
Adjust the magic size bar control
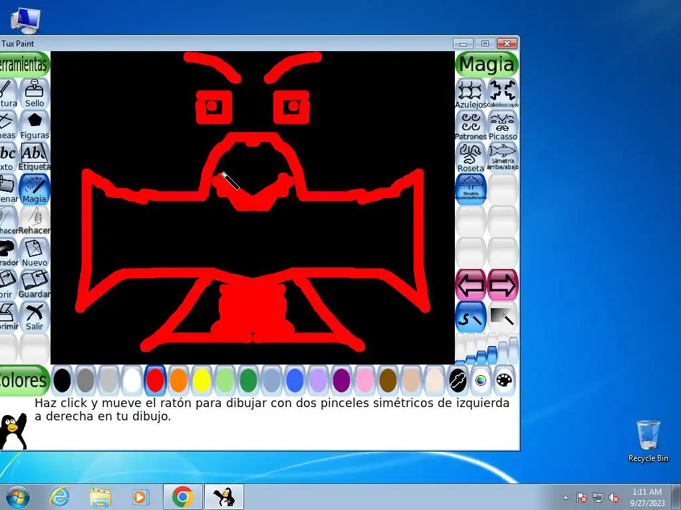pos(487,349)
